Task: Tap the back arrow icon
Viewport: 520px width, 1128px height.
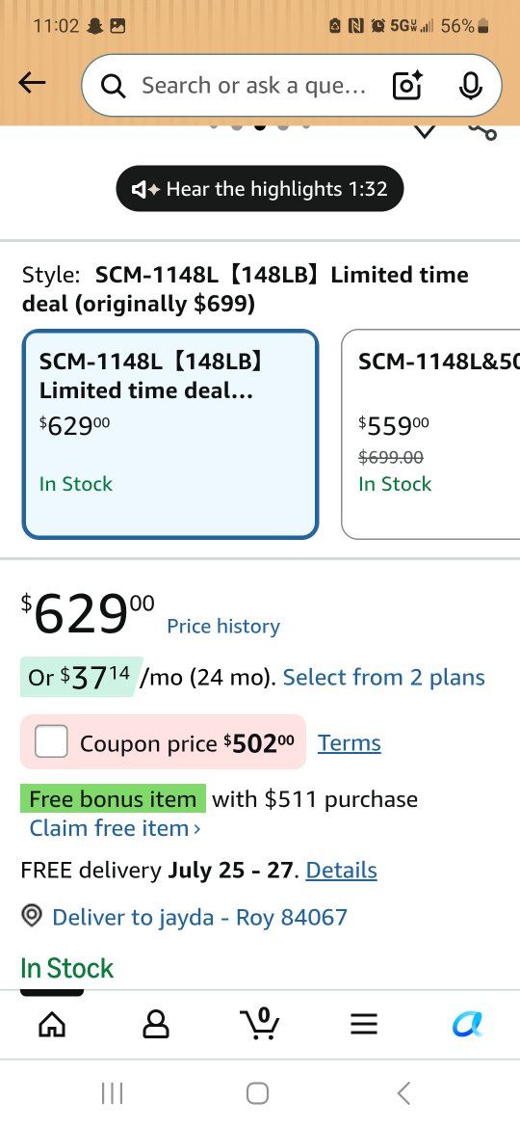Action: tap(32, 84)
